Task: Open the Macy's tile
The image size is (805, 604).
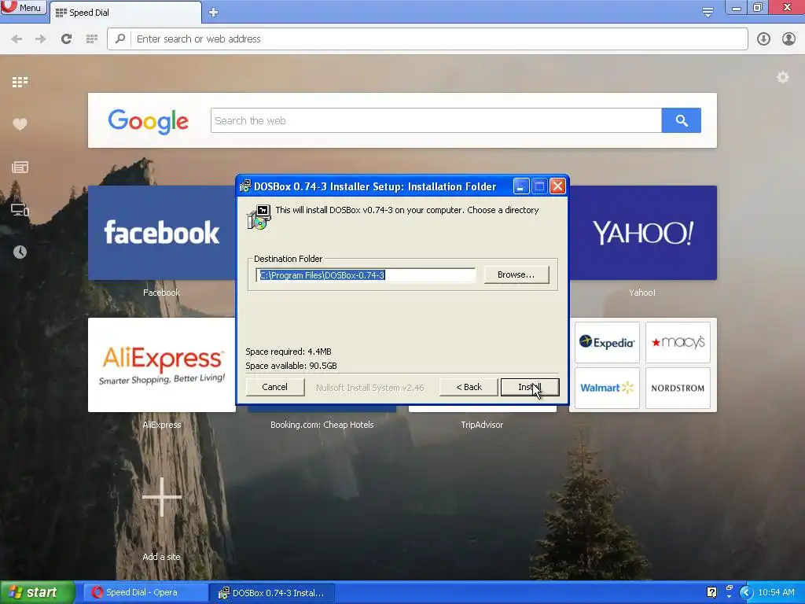Action: coord(678,343)
